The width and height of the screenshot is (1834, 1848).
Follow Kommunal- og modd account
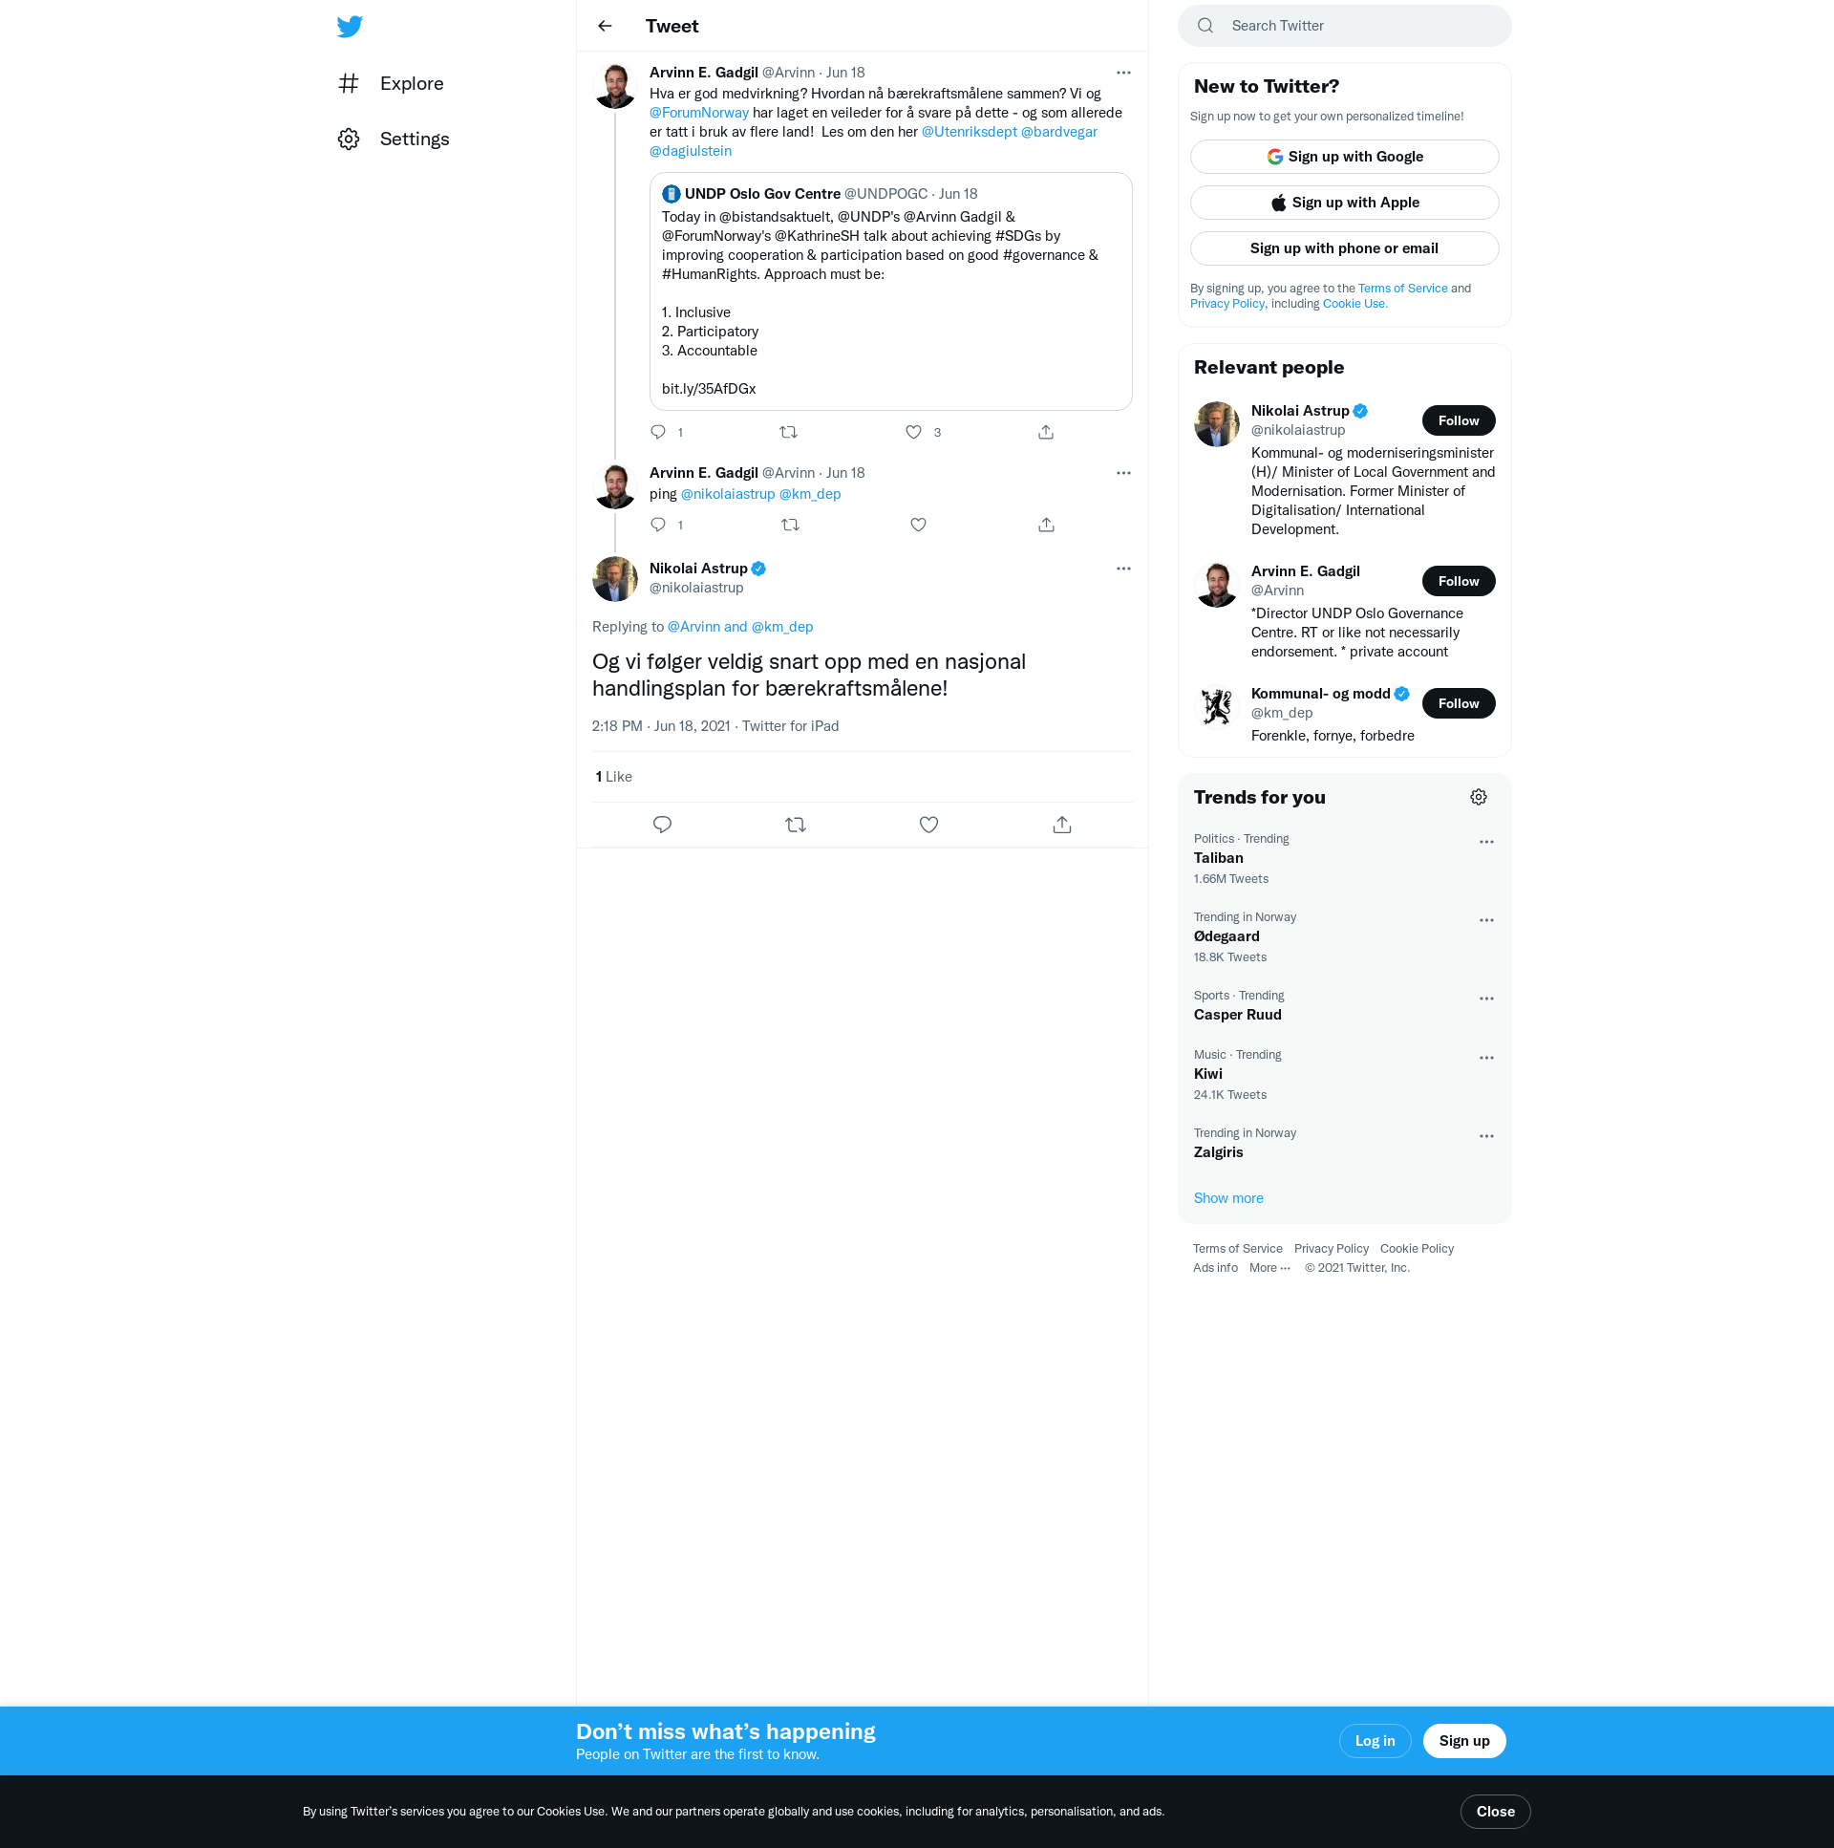click(1458, 704)
